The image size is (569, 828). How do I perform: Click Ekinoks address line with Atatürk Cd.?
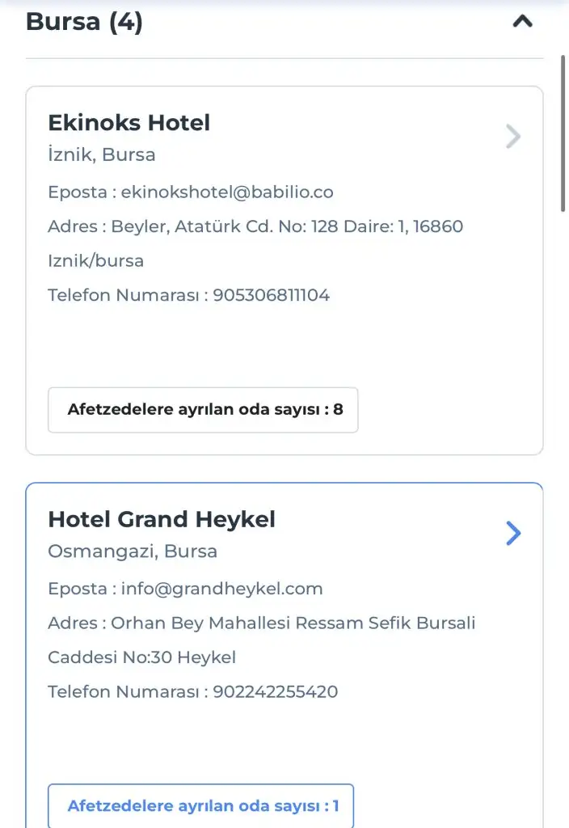point(255,226)
